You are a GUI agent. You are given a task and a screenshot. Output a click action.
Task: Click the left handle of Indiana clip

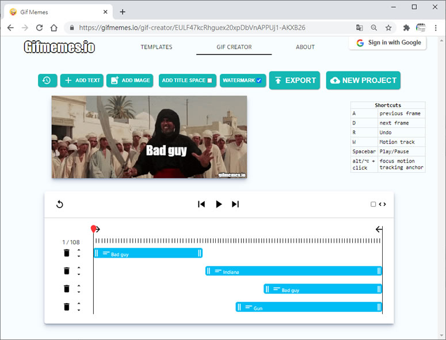[208, 271]
